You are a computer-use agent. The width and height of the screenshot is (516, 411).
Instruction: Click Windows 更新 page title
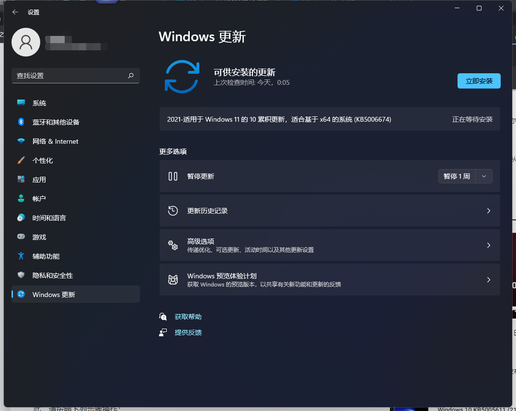(202, 36)
